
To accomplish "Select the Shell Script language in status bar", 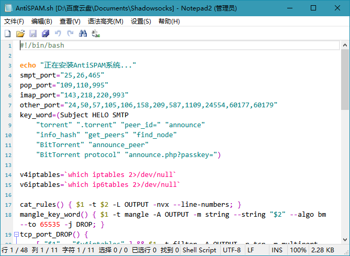I will [199, 250].
